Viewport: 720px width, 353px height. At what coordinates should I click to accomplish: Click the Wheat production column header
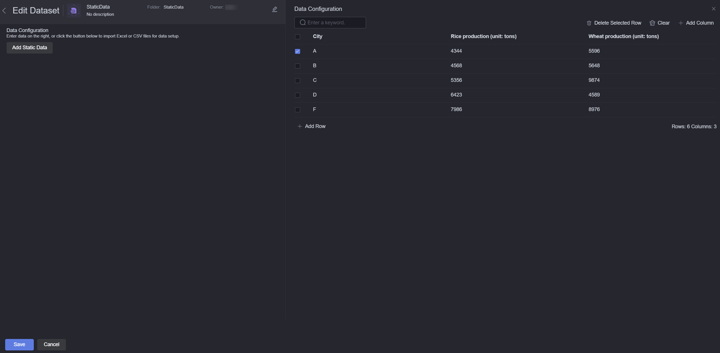[x=623, y=36]
